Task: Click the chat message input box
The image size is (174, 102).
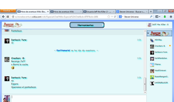Action: tap(79, 98)
